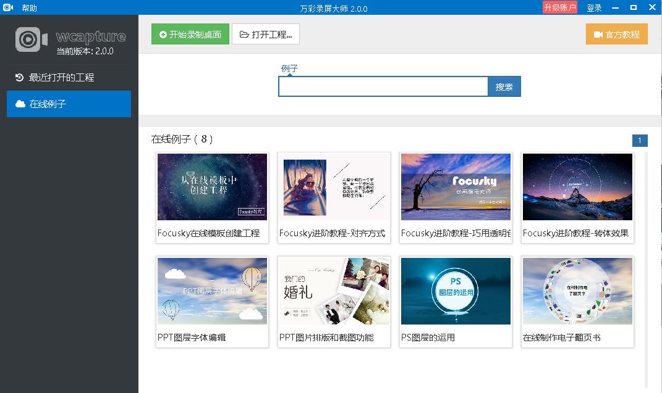
Task: Click the 打开工程 open project button
Action: pyautogui.click(x=266, y=34)
